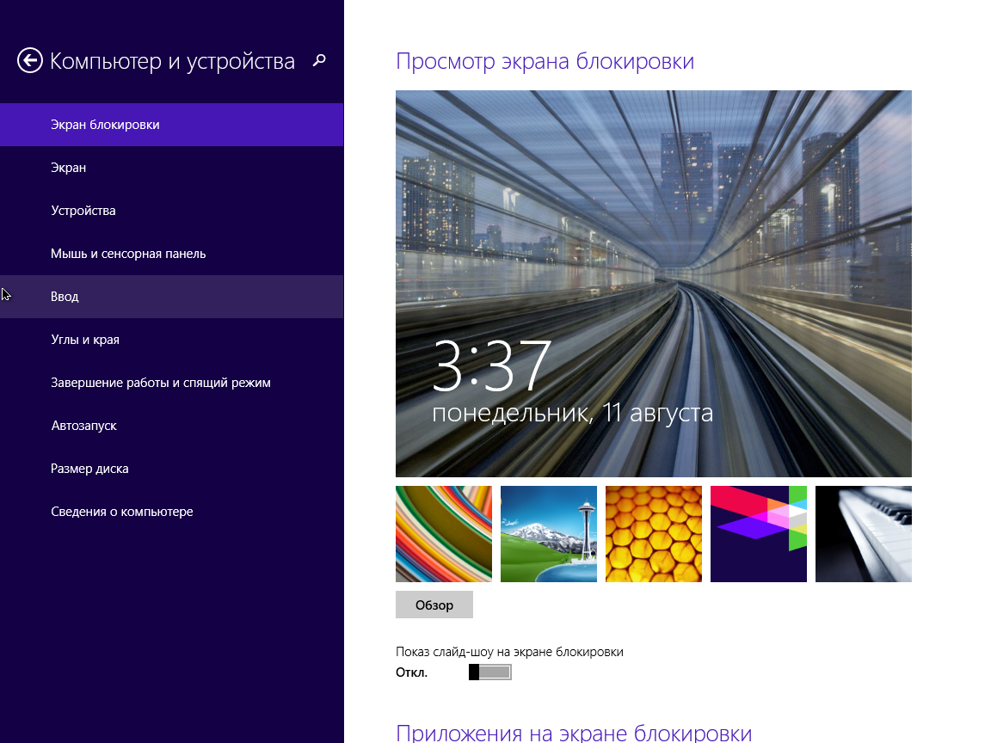Image resolution: width=991 pixels, height=743 pixels.
Task: Choose the purple geometric shapes thumbnail
Action: point(759,534)
